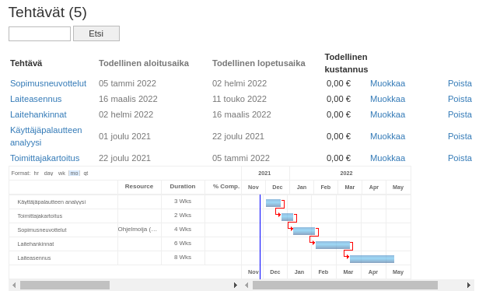This screenshot has height=291, width=479.
Task: Click the Laiteasennus Gantt bar
Action: (372, 259)
